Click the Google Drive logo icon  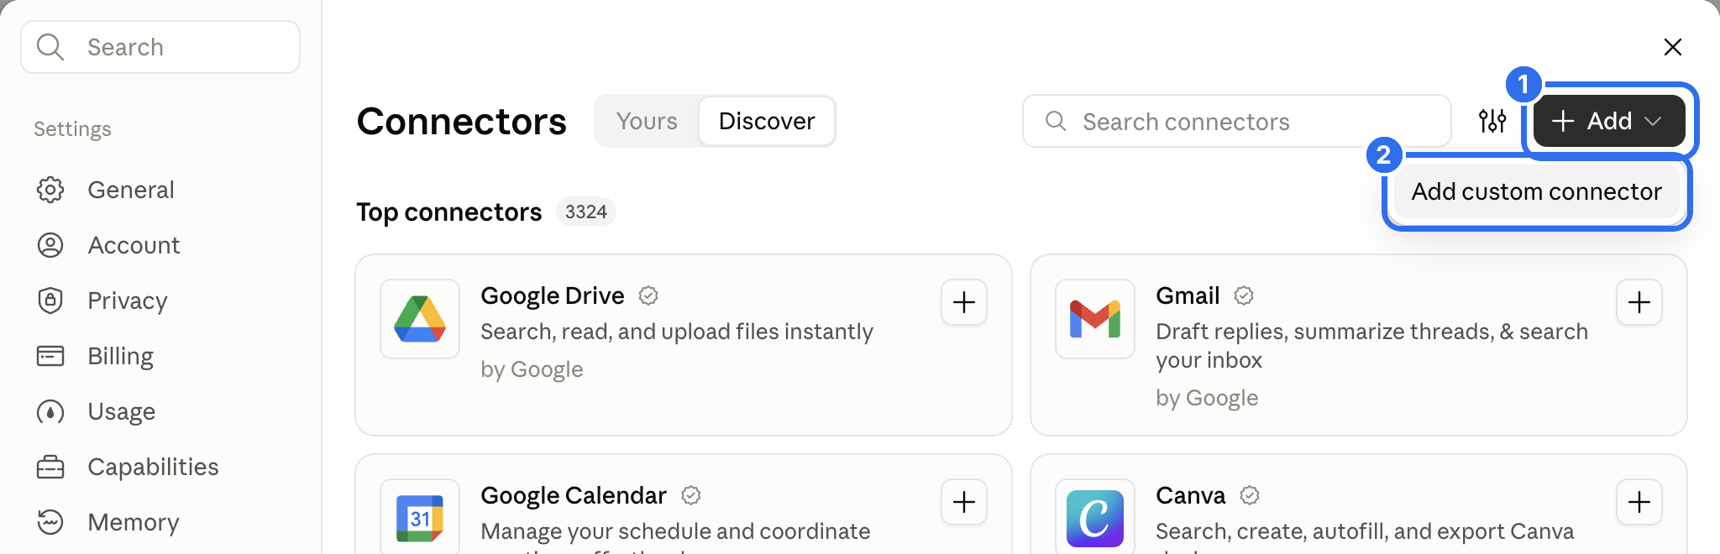420,319
